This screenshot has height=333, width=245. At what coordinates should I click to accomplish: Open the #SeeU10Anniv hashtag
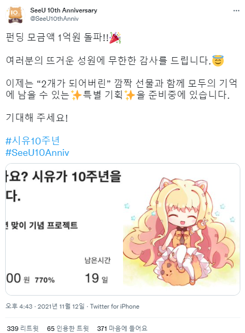click(x=37, y=153)
